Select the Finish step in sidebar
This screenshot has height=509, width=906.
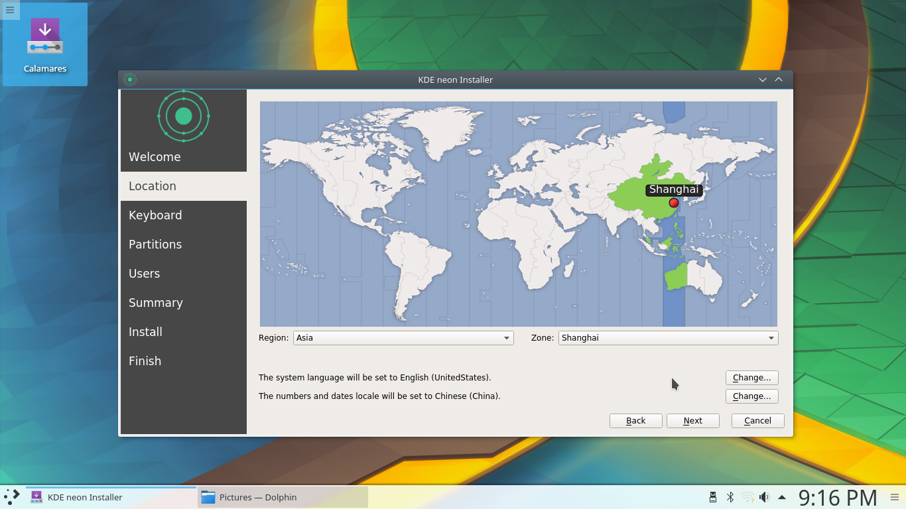pos(184,361)
